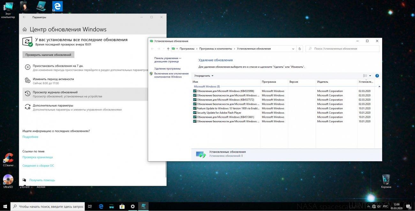Select update KB4535996 in the list
This screenshot has width=415, height=211.
[283, 91]
